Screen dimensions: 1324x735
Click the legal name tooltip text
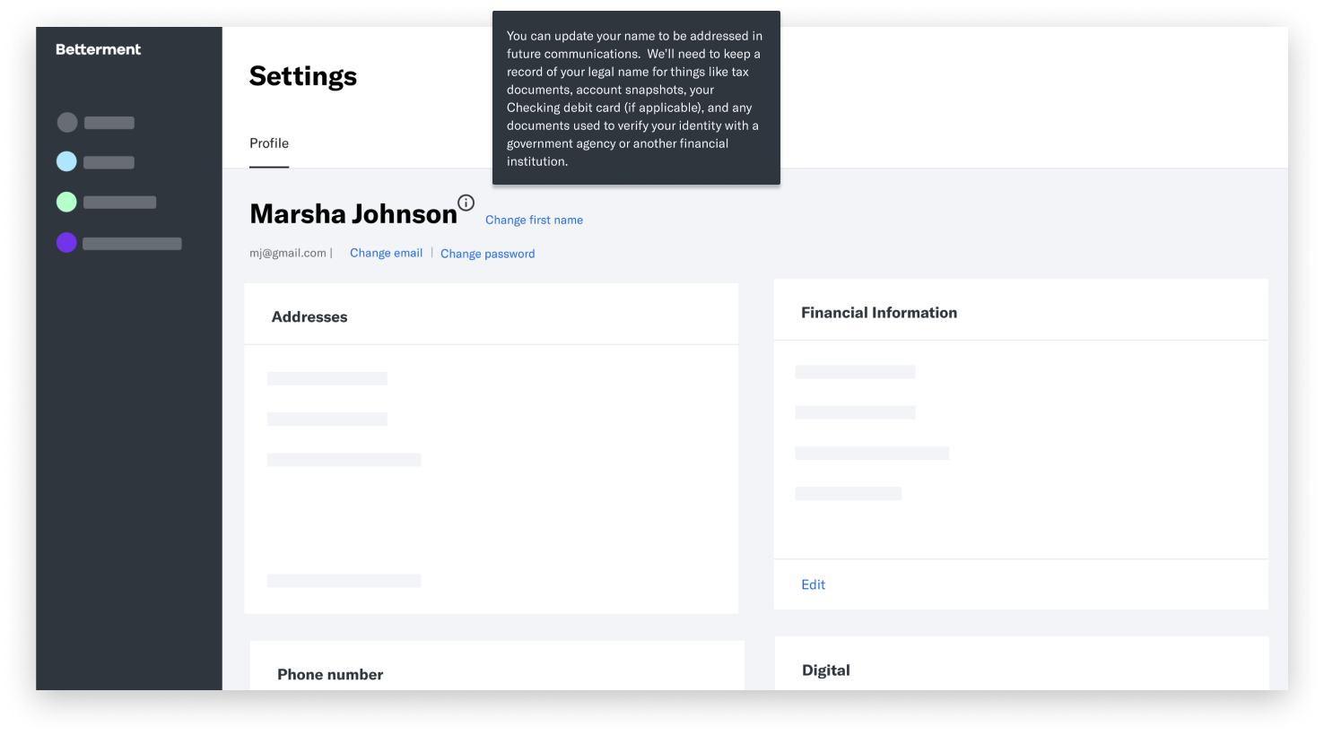pyautogui.click(x=636, y=99)
